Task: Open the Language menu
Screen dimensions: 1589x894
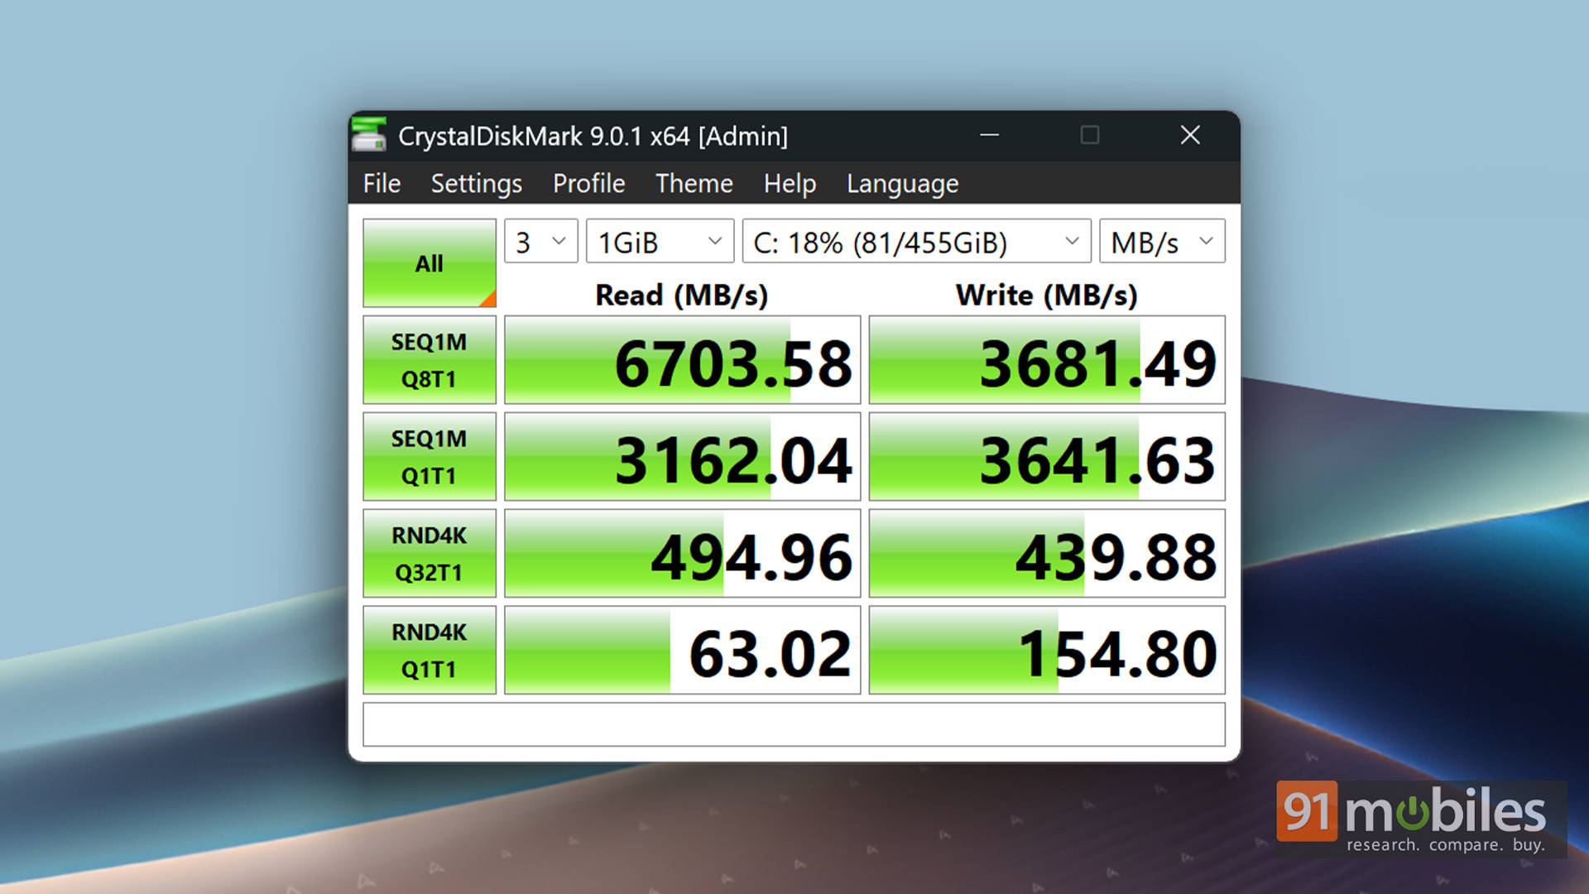Action: 902,183
